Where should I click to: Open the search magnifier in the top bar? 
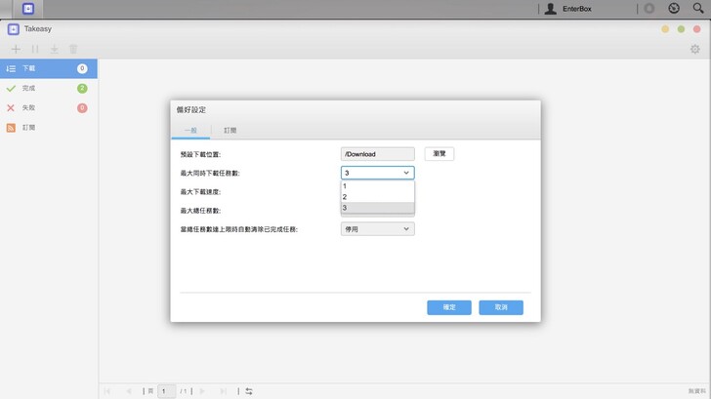698,8
